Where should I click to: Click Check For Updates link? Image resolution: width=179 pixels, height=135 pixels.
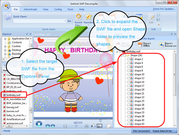[164, 9]
